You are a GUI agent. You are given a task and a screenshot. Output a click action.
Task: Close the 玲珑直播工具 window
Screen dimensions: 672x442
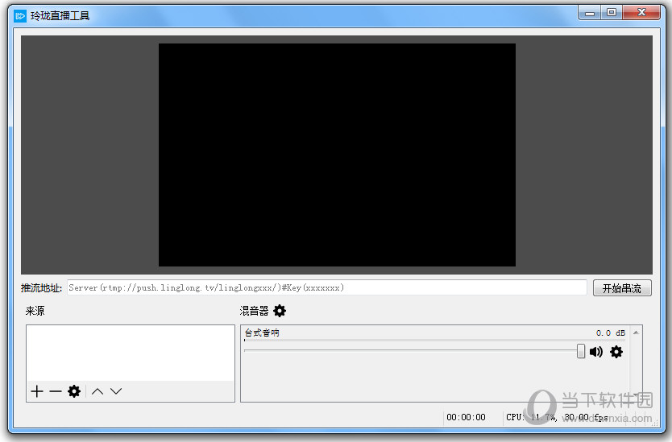(x=642, y=13)
